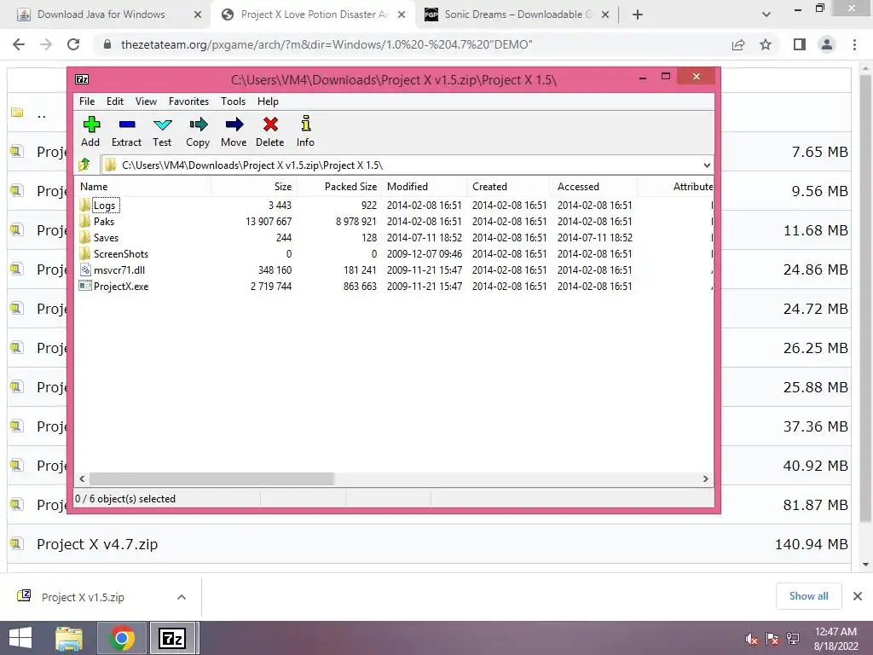The width and height of the screenshot is (873, 655).
Task: Choose the Move toolbar icon
Action: click(x=234, y=131)
